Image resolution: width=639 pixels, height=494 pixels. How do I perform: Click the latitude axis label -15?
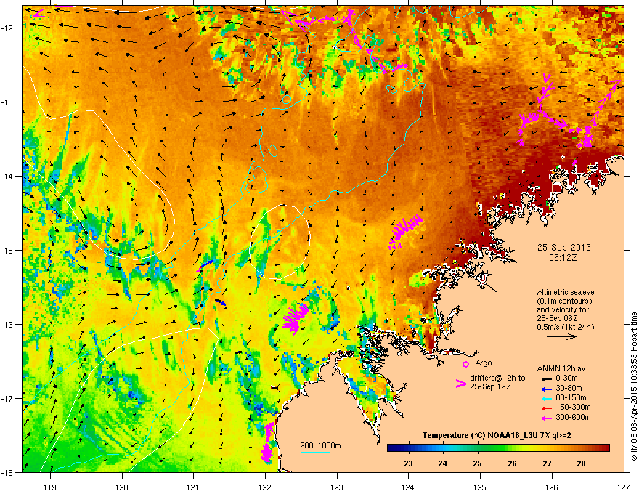[7, 250]
